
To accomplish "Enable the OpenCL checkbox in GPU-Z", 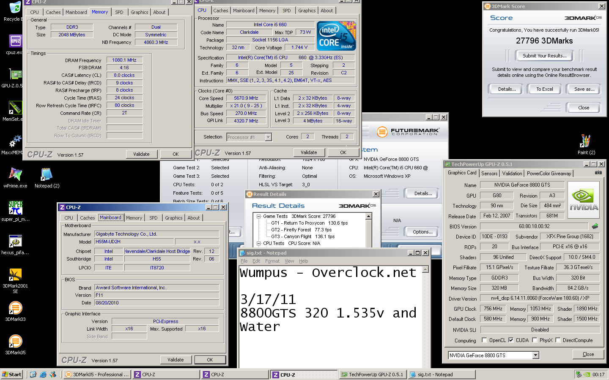I will pyautogui.click(x=485, y=340).
